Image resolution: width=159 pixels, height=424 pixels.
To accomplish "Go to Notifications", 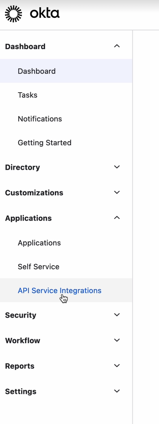I will 66,119.
